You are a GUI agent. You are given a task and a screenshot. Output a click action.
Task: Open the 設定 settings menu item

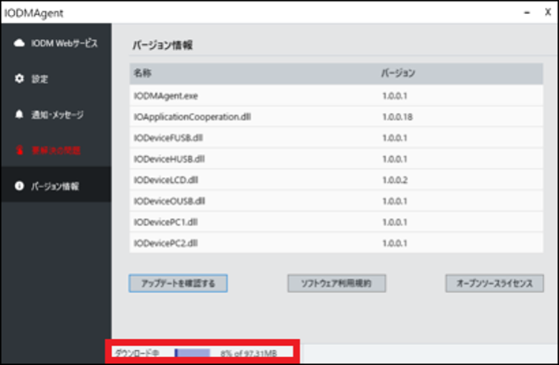pos(56,79)
